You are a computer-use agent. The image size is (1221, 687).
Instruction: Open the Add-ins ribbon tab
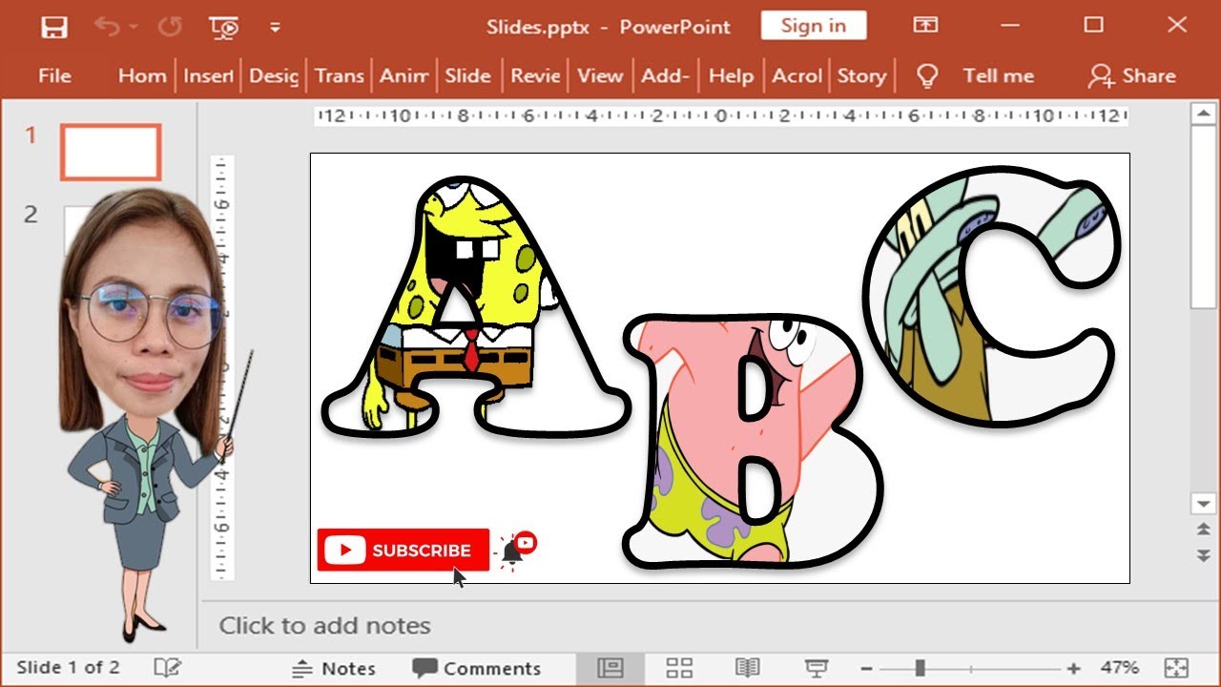[665, 76]
